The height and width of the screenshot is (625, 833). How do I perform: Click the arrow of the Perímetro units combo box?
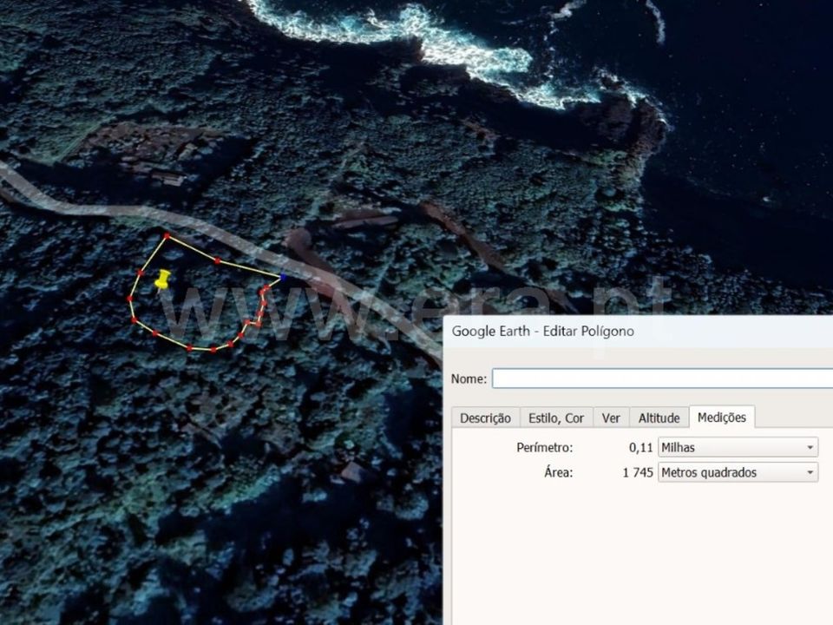[810, 448]
